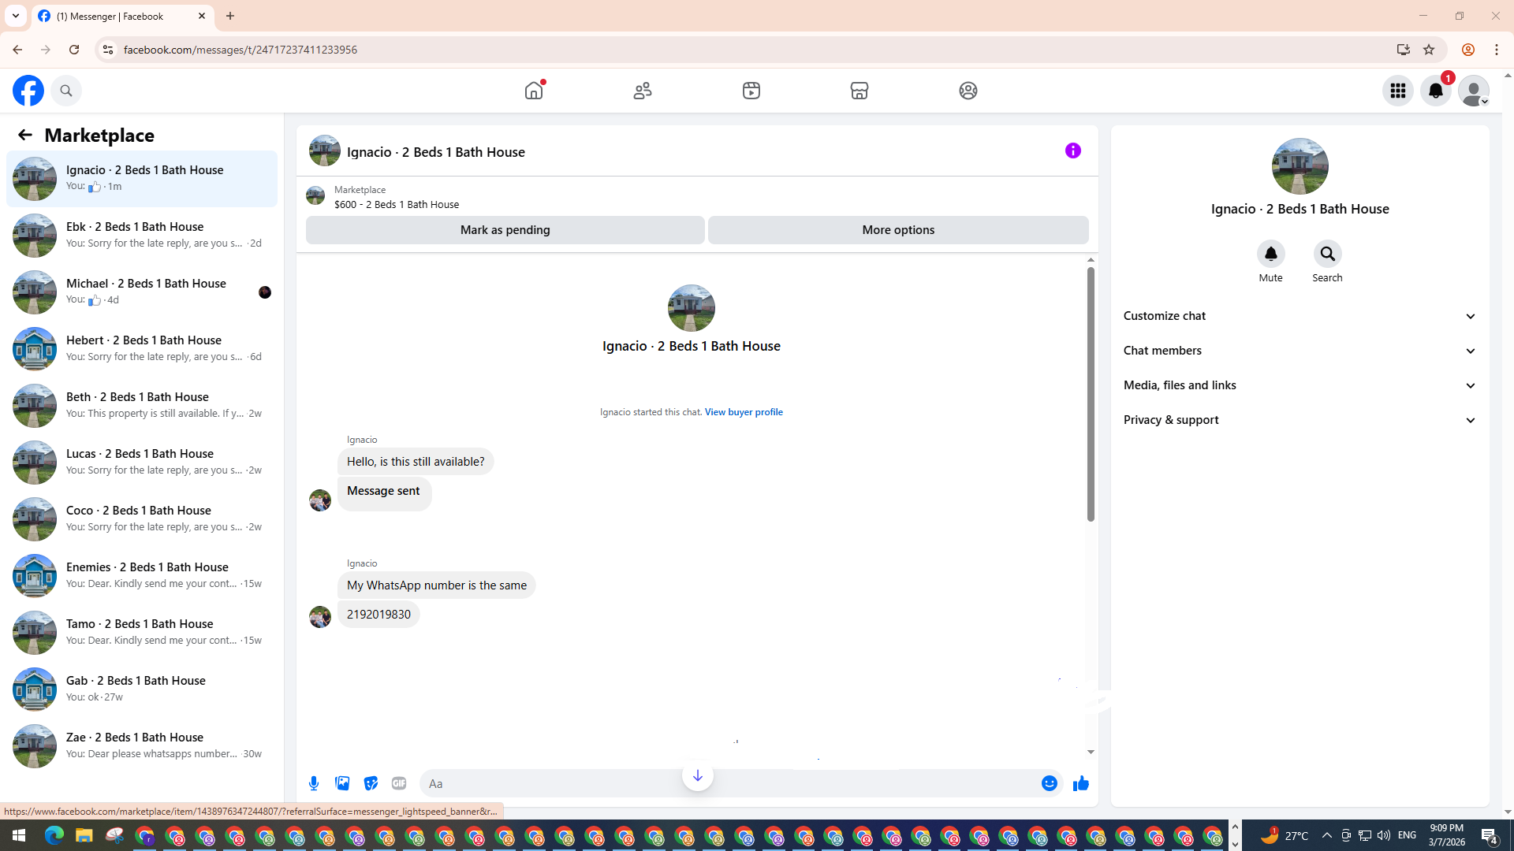
Task: Open the Facebook home logo
Action: [x=28, y=91]
